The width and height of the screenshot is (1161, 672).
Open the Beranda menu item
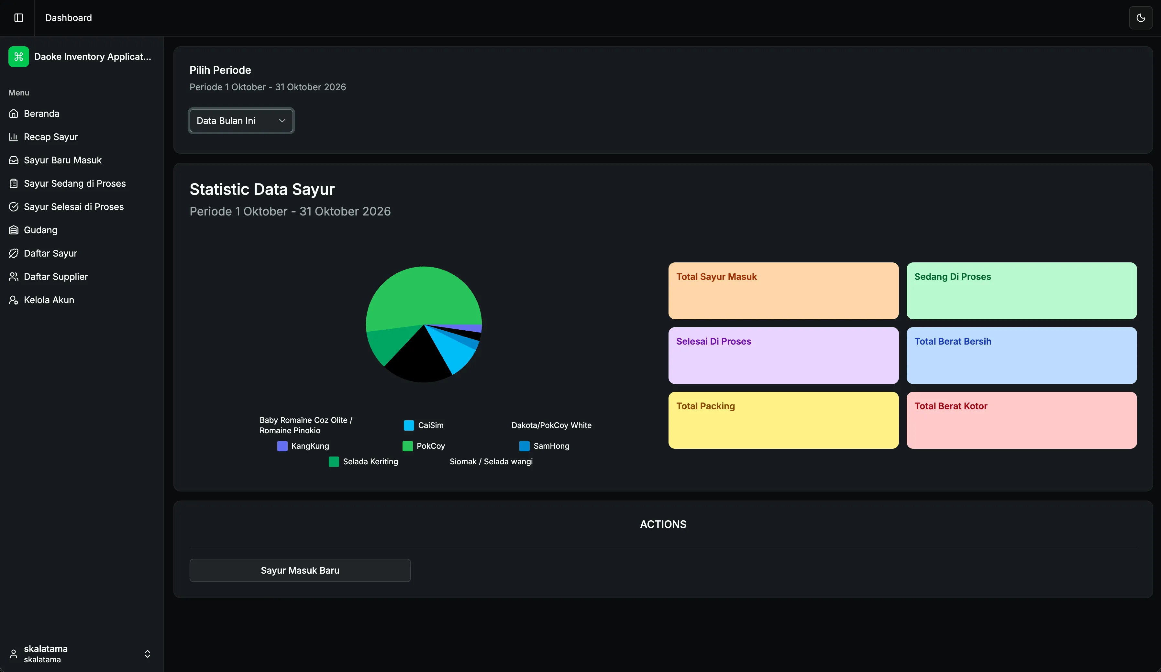click(x=82, y=113)
